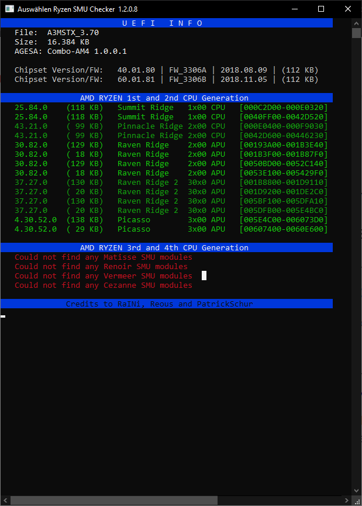
Task: Close the Ryzen SMU Checker window
Action: tap(348, 9)
